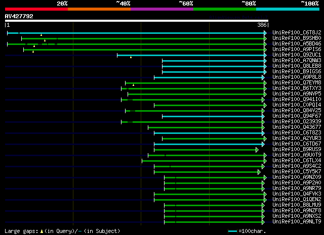Click the yellow gap marker under the B9SHB0 alignment

pos(45,40)
